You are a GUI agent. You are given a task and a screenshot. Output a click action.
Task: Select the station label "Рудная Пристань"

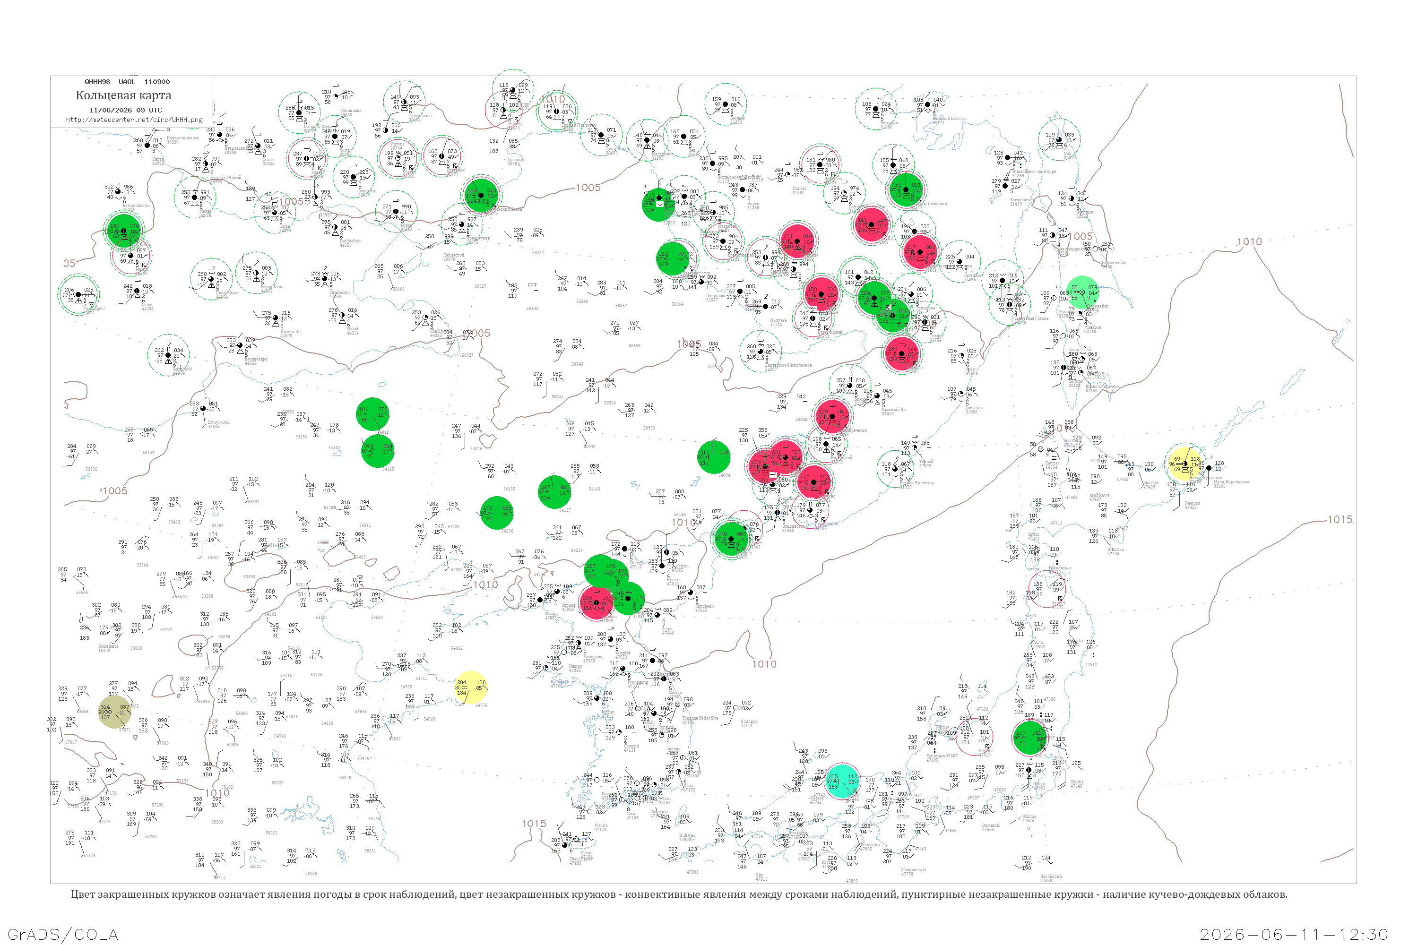(917, 483)
